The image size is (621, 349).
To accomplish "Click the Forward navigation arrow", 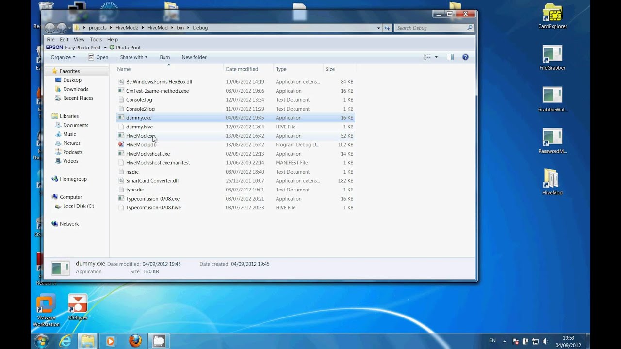I will (x=62, y=28).
